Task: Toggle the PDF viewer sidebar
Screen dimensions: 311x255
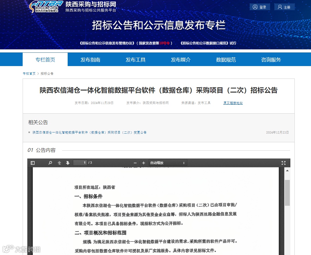Action: point(33,163)
